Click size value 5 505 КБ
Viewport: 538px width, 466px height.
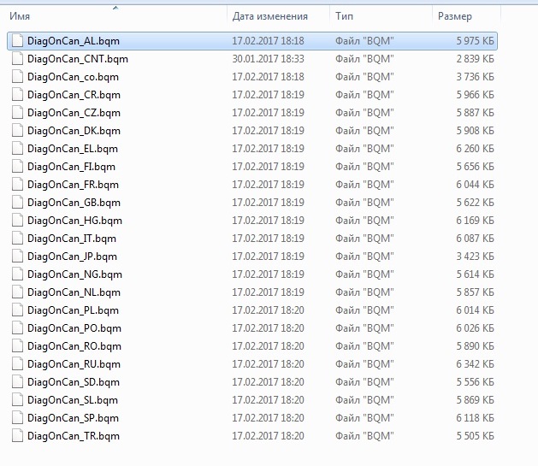(x=476, y=435)
